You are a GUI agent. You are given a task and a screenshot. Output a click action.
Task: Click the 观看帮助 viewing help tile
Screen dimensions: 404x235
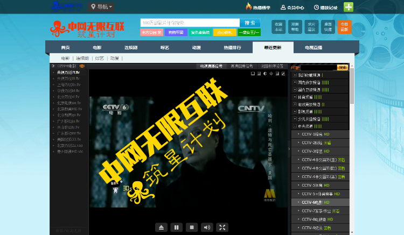click(x=295, y=27)
